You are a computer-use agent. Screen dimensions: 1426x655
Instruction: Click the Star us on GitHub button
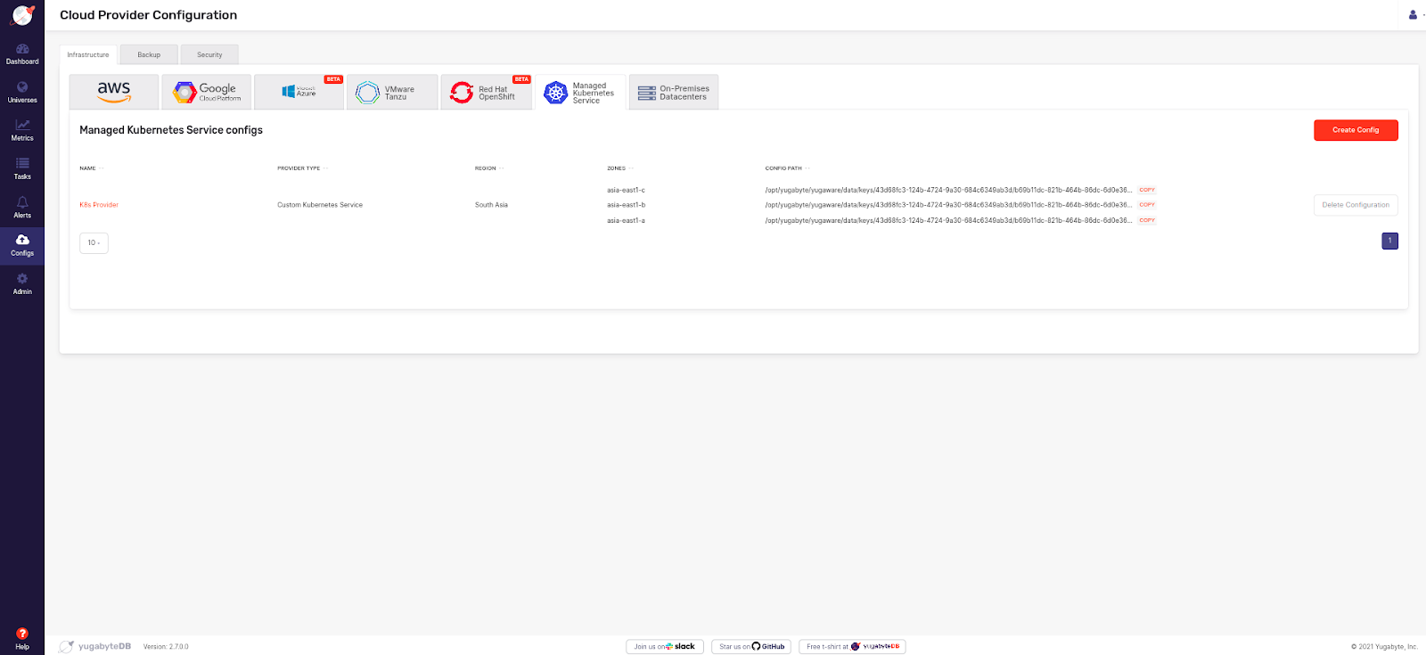pos(751,647)
